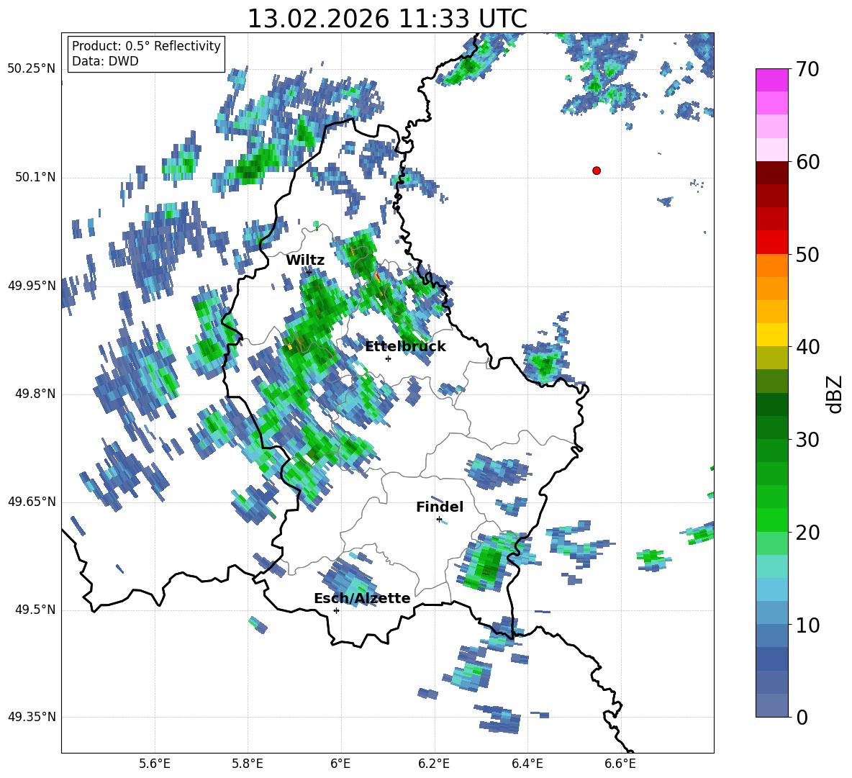
Task: Click the 70 label on the colorbar
Action: (807, 70)
